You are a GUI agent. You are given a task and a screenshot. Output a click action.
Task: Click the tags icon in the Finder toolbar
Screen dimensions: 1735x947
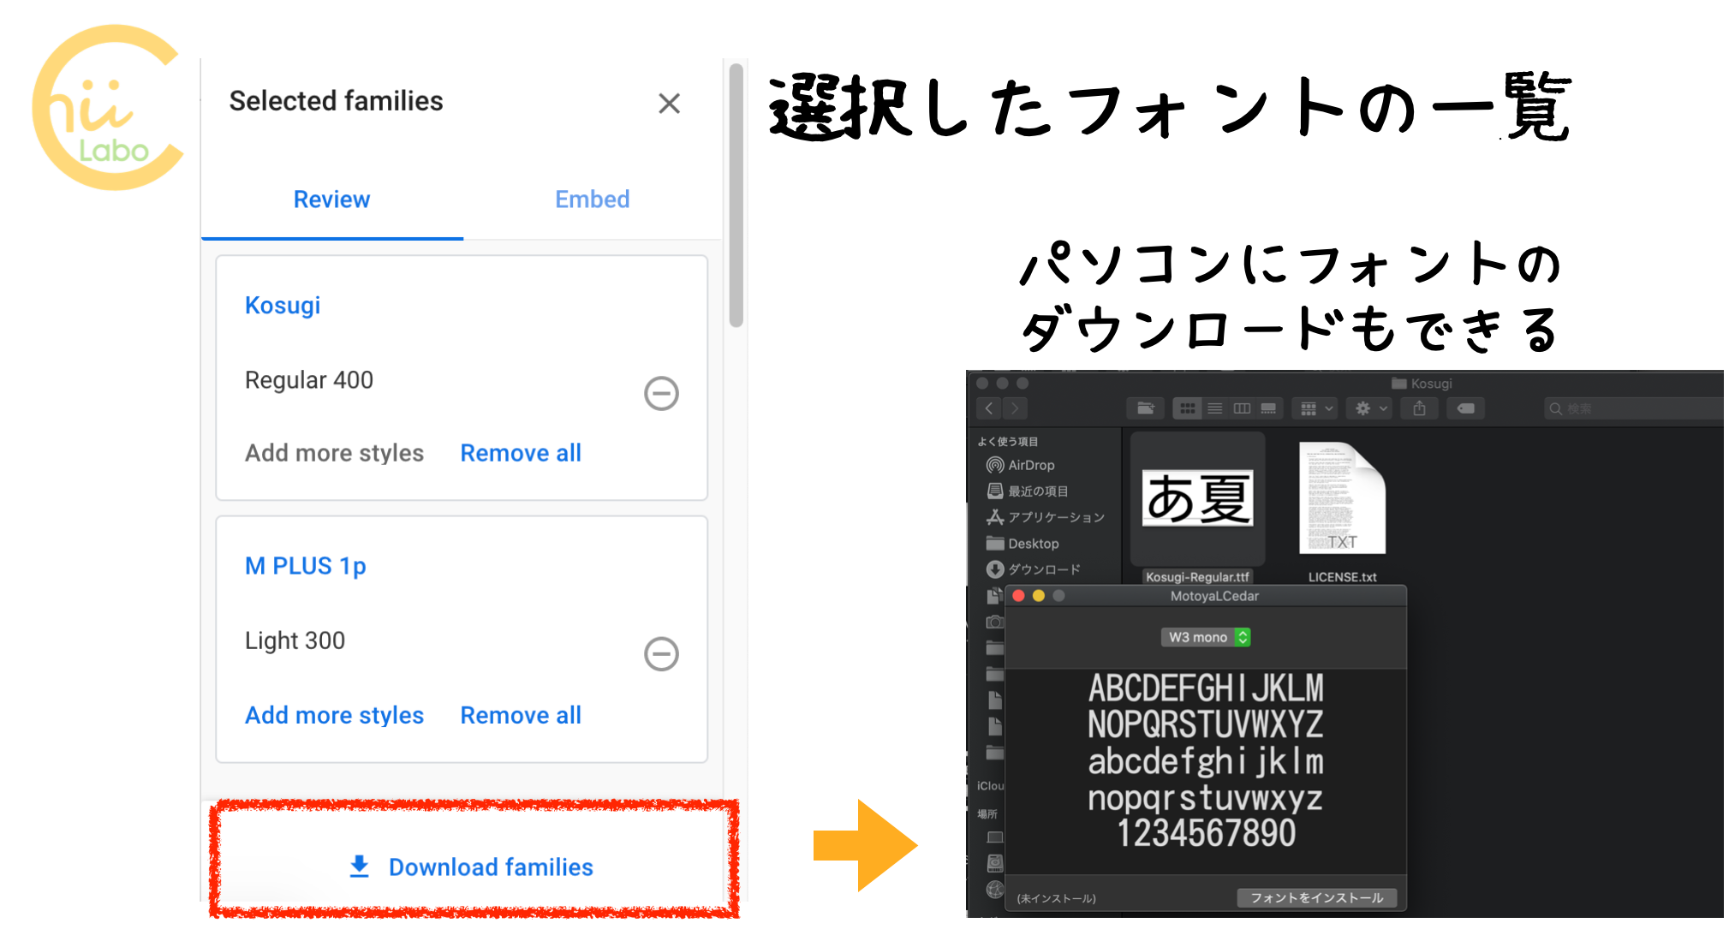pos(1465,408)
